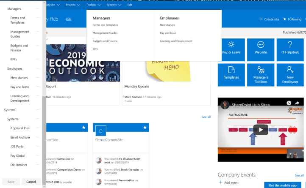The height and width of the screenshot is (188, 306).
Task: Open the New Employees tile
Action: (x=290, y=75)
